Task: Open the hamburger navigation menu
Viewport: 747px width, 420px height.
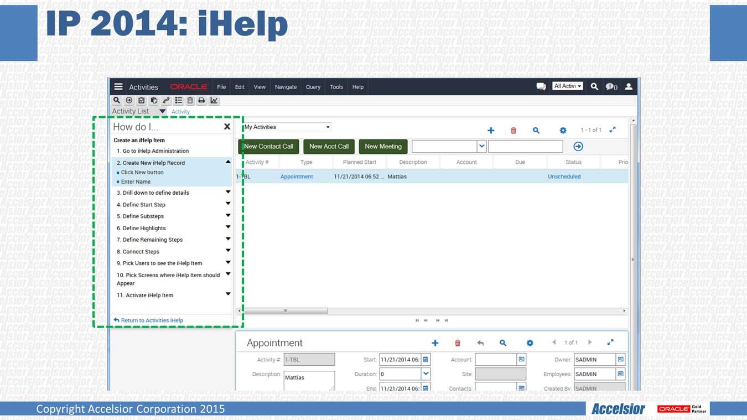Action: (118, 87)
